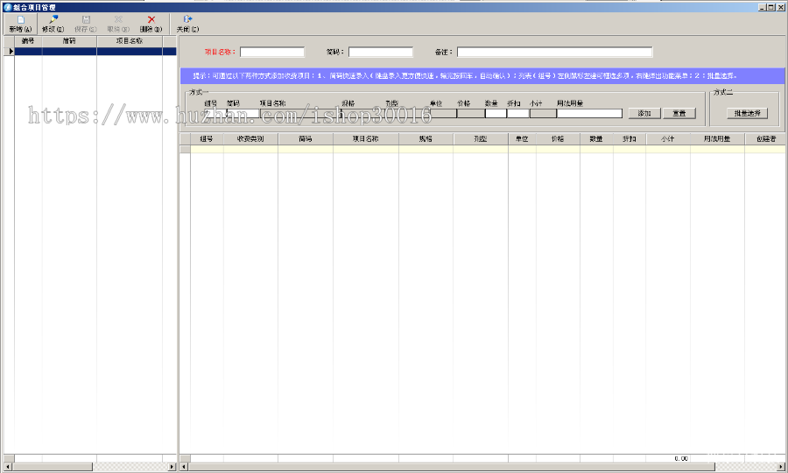Click the 添加 add button
This screenshot has height=473, width=788.
(x=644, y=114)
